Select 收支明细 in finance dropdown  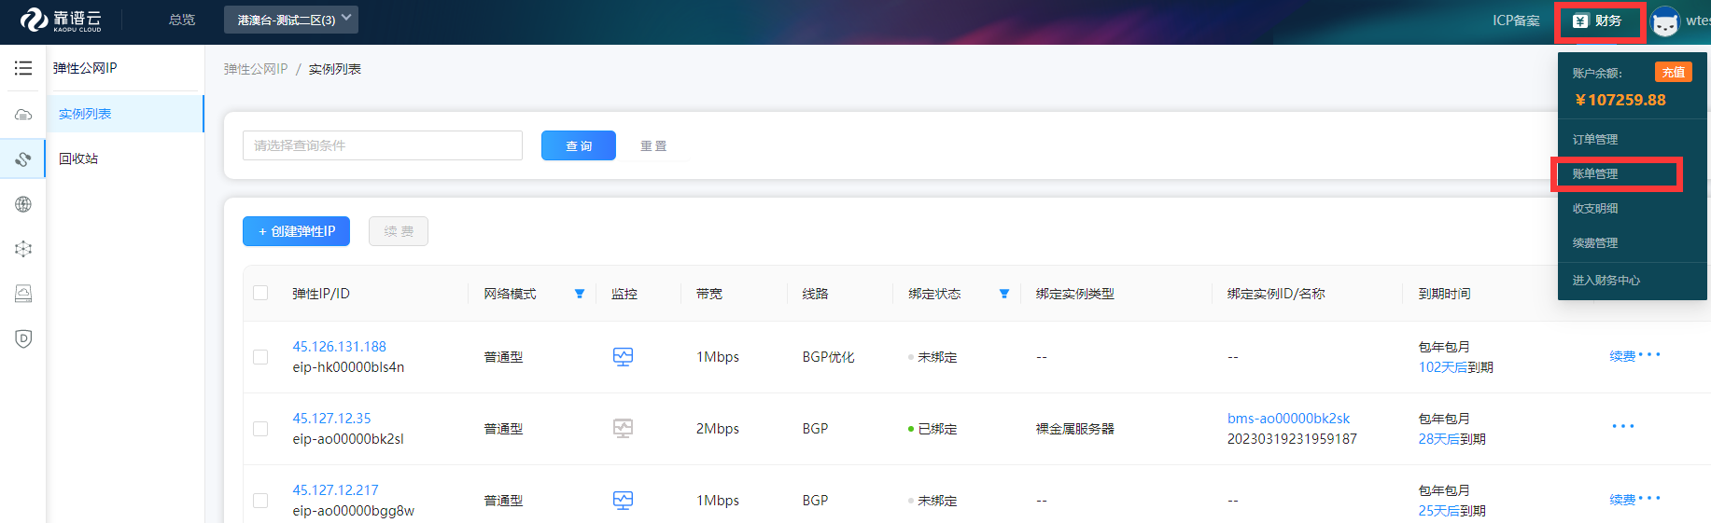coord(1595,209)
